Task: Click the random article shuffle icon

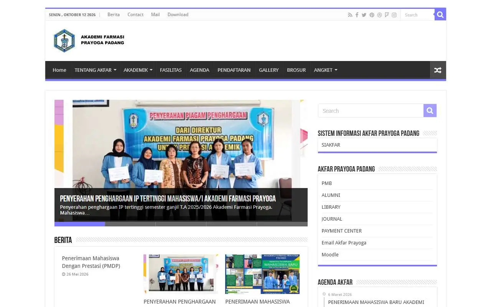Action: tap(438, 70)
